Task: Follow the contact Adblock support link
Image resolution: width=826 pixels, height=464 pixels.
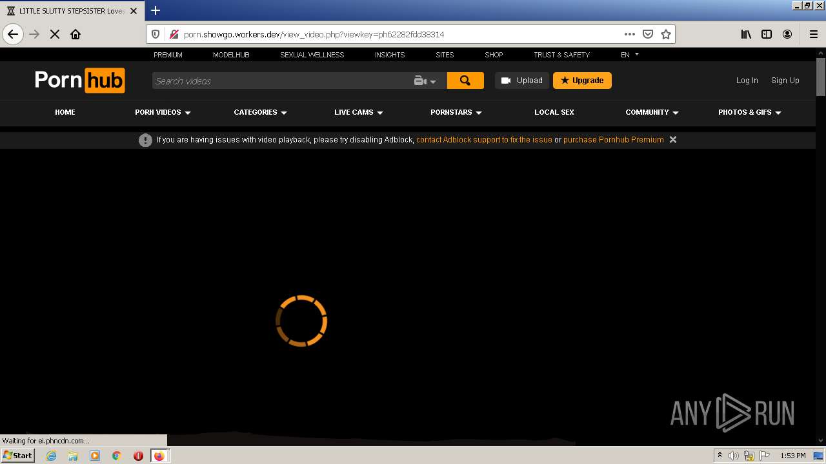Action: click(x=484, y=139)
